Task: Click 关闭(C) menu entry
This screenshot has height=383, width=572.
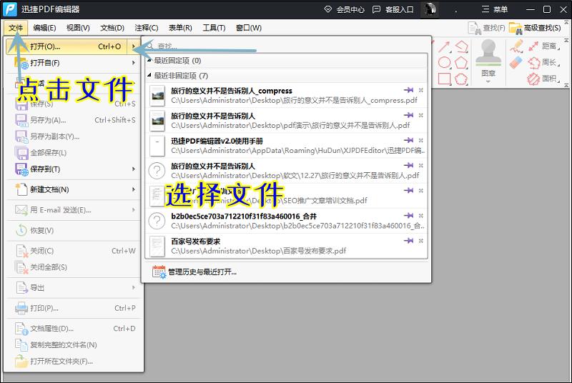Action: [72, 251]
